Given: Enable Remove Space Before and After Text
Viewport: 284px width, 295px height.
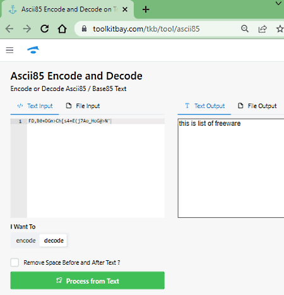Looking at the screenshot, I should point(15,262).
